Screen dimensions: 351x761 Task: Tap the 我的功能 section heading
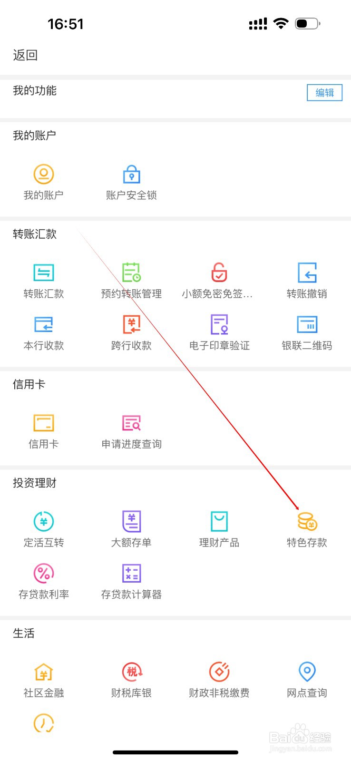coord(35,91)
